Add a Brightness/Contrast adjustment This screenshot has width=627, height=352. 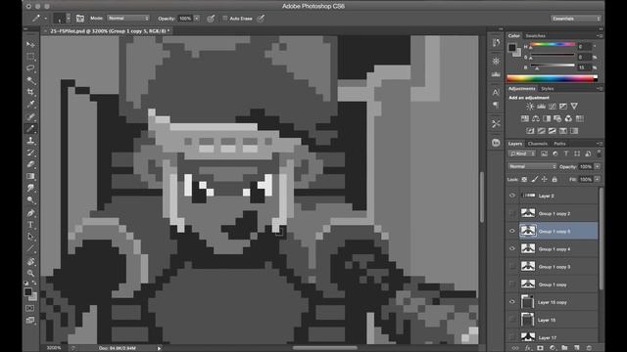click(x=530, y=107)
